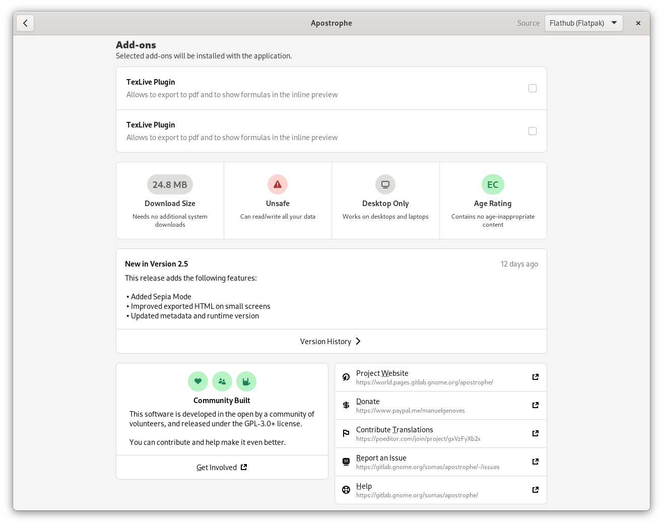The height and width of the screenshot is (525, 663).
Task: Open the Desktop Only hardware tile
Action: (x=385, y=201)
